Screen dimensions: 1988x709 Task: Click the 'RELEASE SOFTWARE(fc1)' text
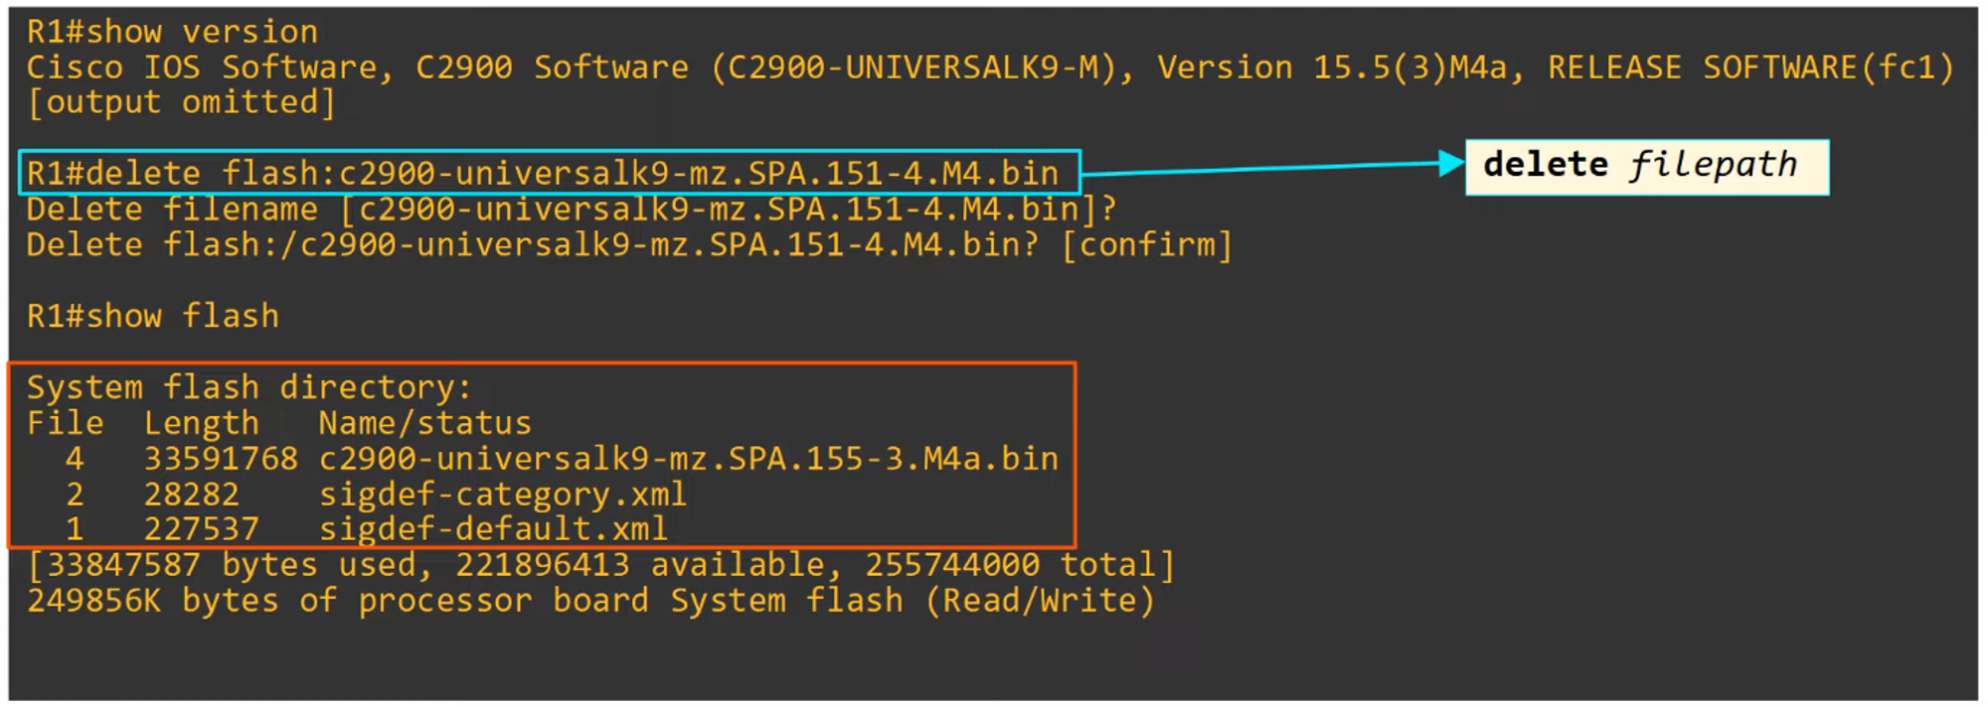click(1749, 68)
